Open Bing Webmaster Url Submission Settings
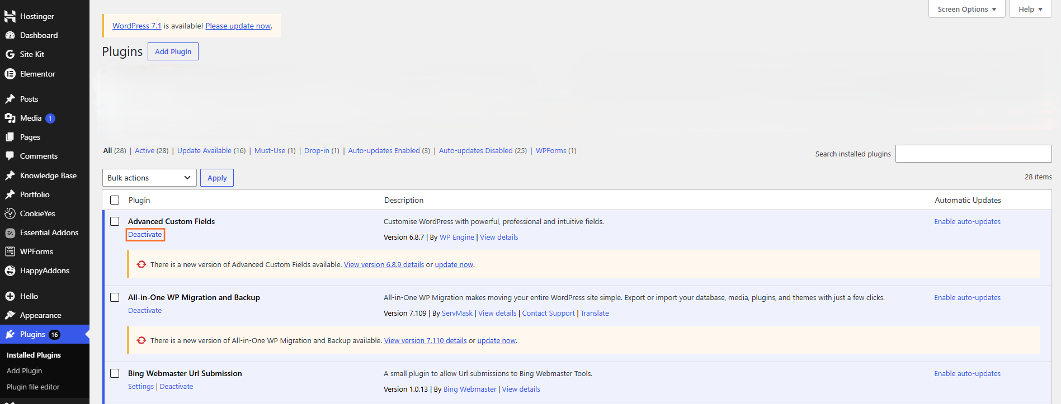 (x=141, y=387)
